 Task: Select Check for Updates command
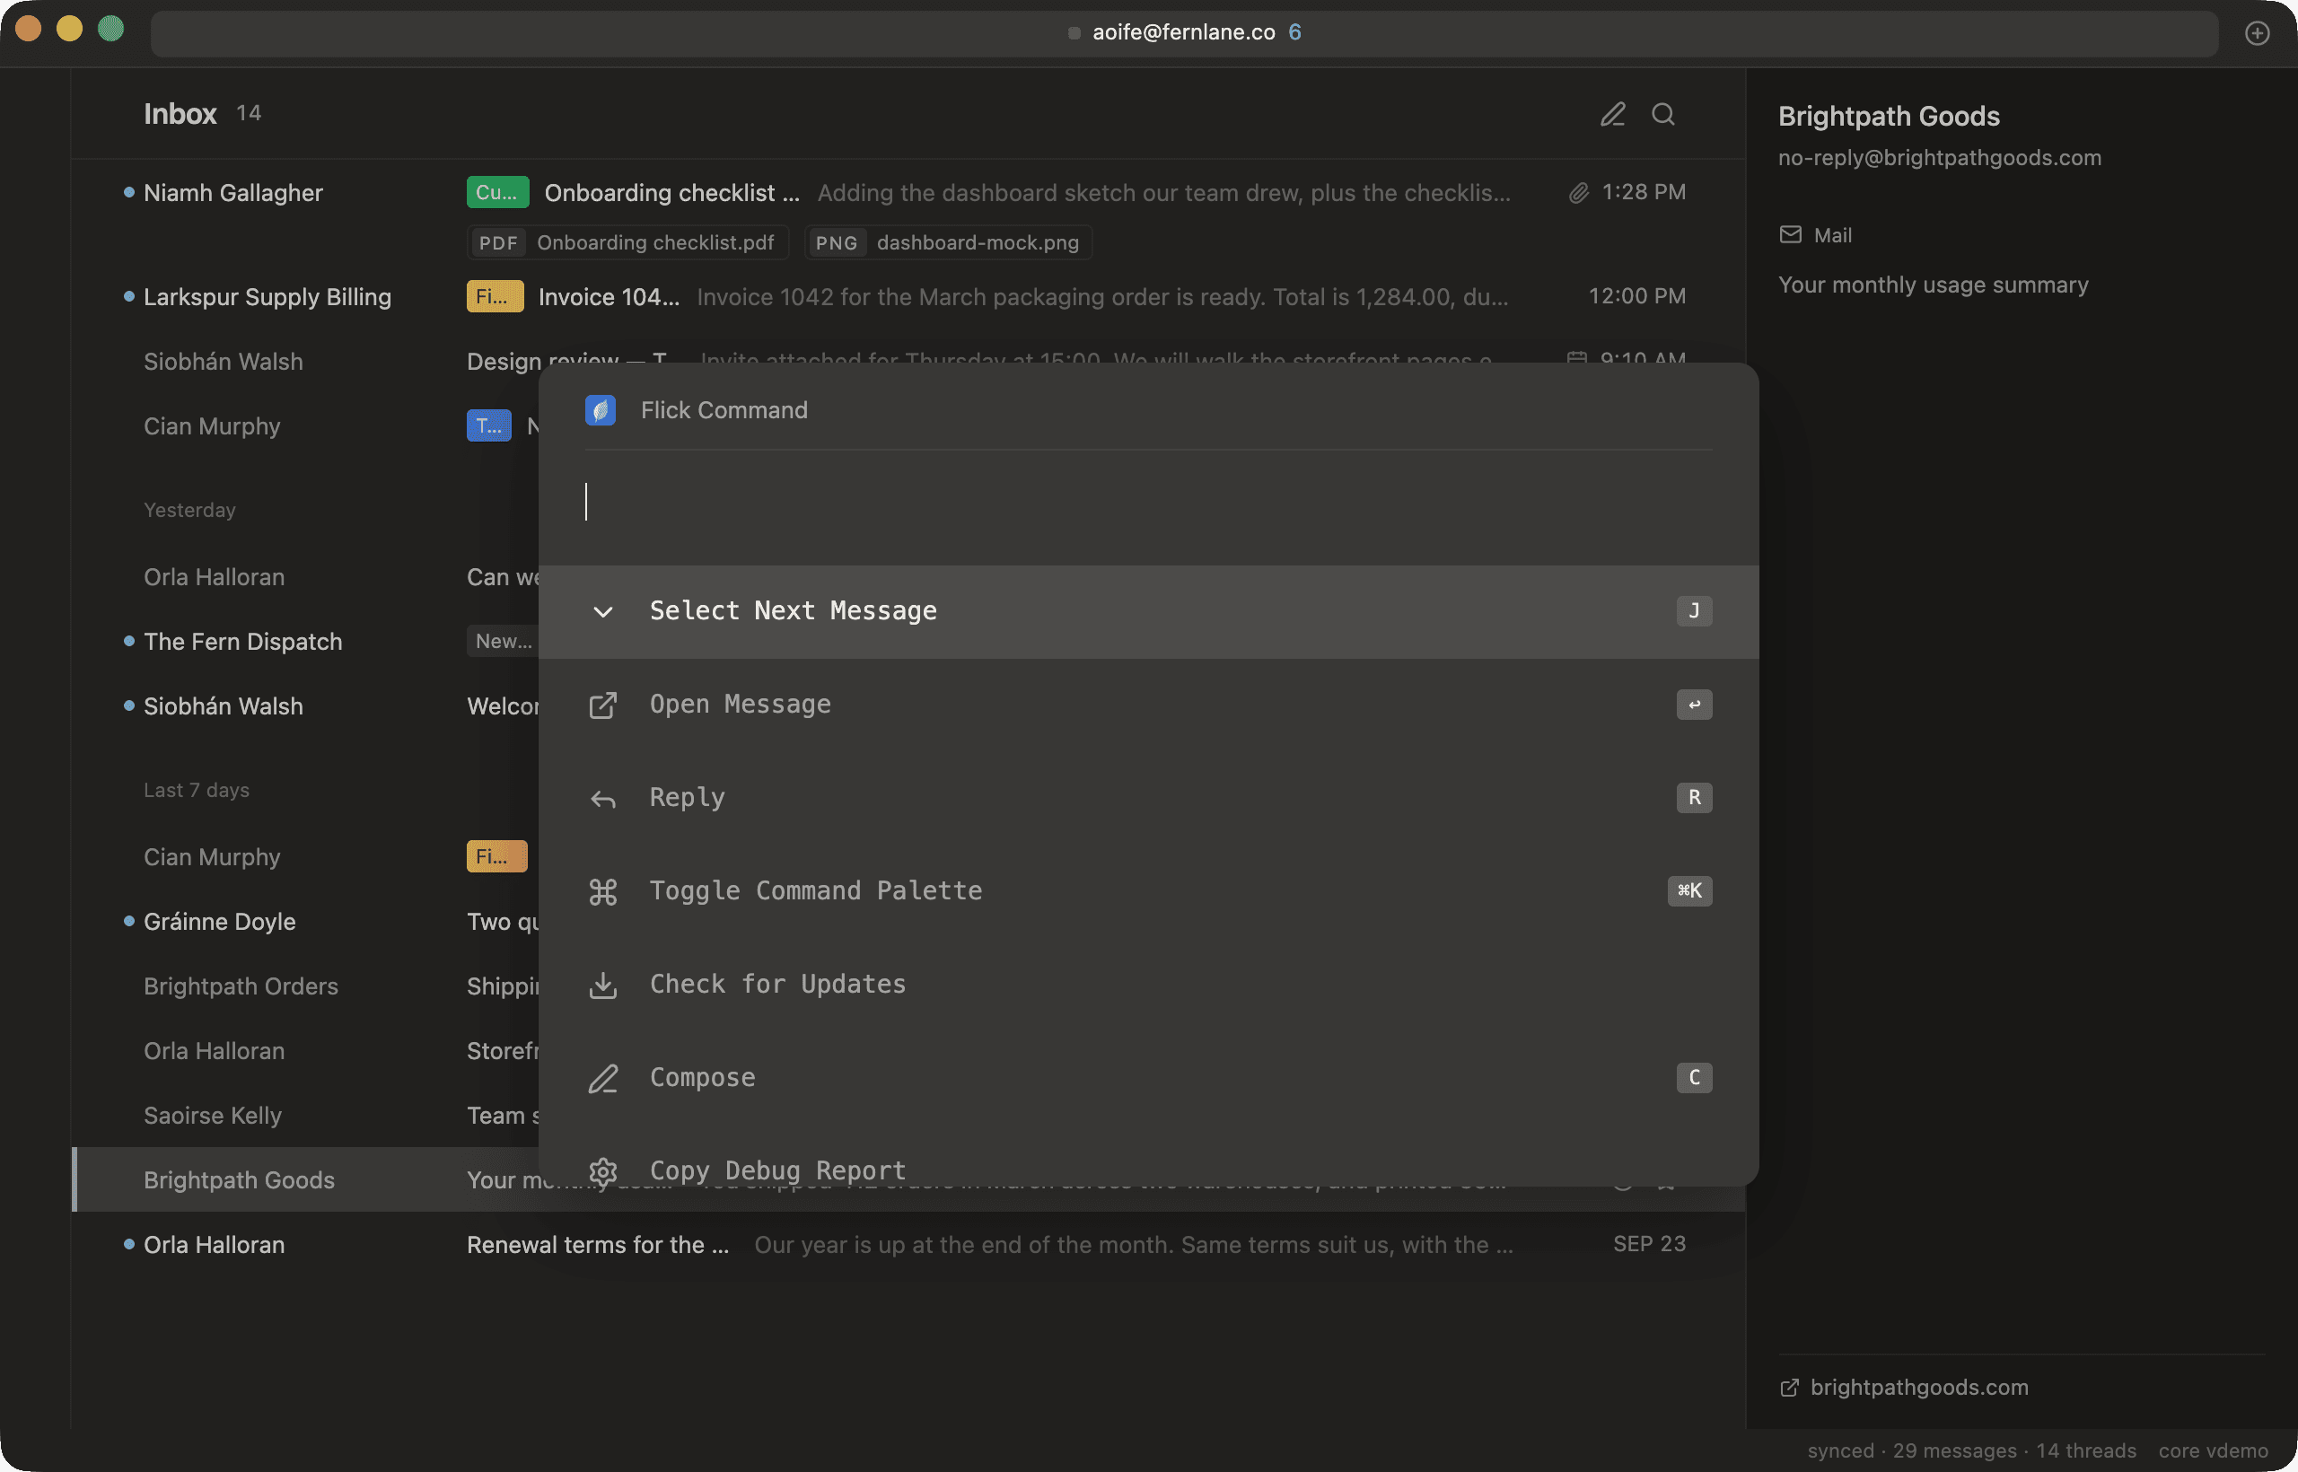click(x=1148, y=986)
